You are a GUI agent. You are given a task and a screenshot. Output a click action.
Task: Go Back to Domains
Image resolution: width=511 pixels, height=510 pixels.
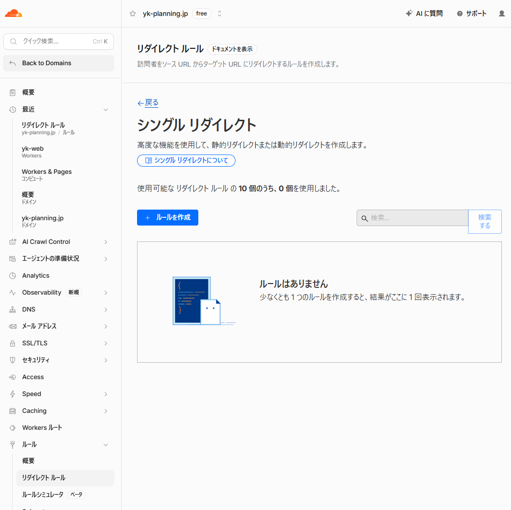click(59, 63)
